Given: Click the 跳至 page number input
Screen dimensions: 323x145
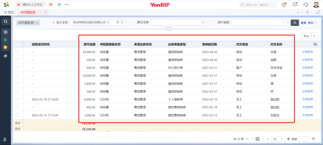Looking at the screenshot, I should coord(304,139).
